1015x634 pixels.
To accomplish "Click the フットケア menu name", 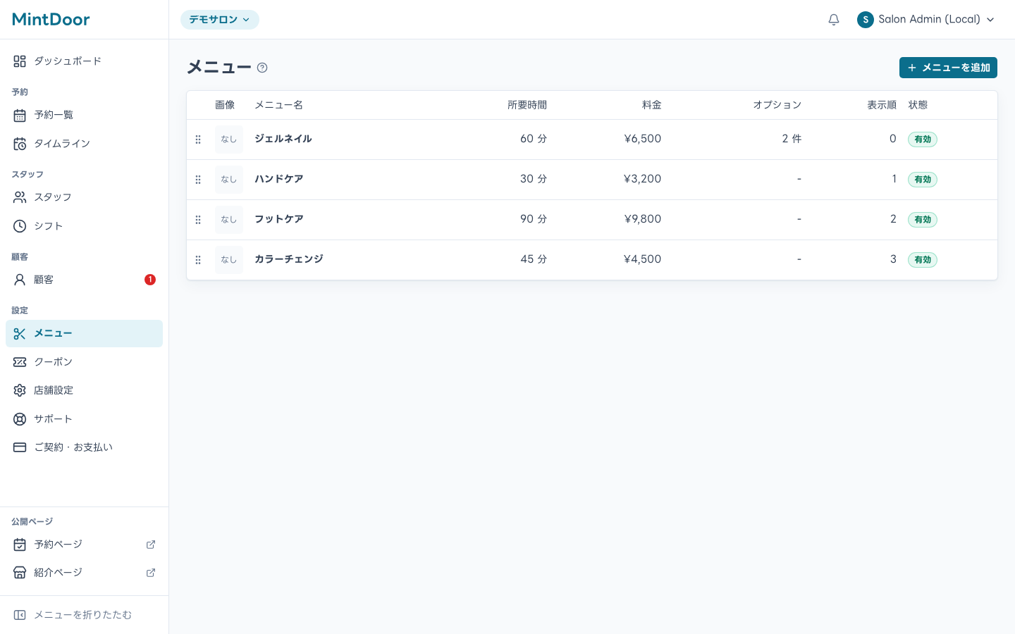I will [x=279, y=219].
